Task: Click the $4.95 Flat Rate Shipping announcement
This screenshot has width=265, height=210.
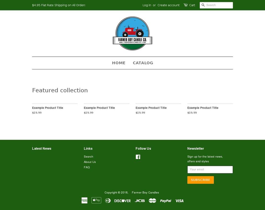Action: pyautogui.click(x=59, y=5)
